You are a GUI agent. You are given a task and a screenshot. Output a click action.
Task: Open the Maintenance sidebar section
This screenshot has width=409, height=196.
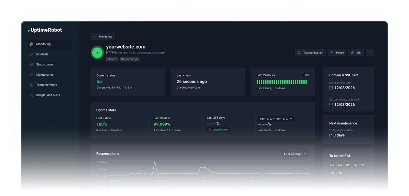[x=45, y=75]
